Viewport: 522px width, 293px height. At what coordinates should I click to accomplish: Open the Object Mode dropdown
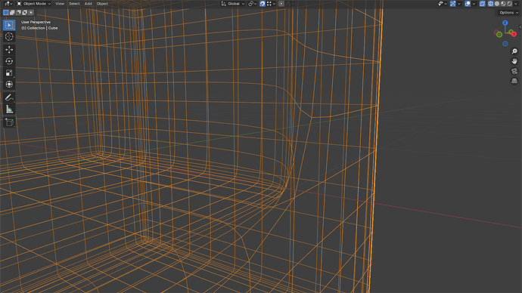(33, 4)
